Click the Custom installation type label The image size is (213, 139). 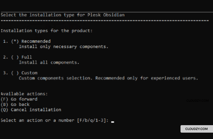[30, 73]
